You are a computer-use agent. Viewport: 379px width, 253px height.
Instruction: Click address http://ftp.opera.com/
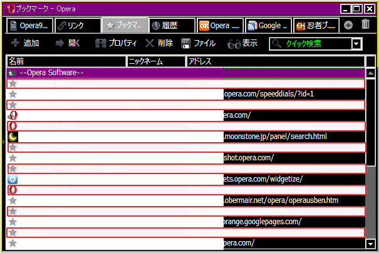coord(218,147)
